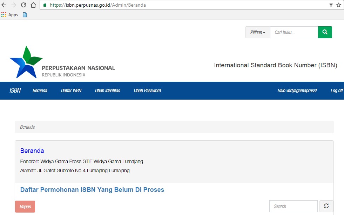Click the PERPUSTAKAAN NASIONAL logo text
The image size is (344, 215).
point(78,68)
